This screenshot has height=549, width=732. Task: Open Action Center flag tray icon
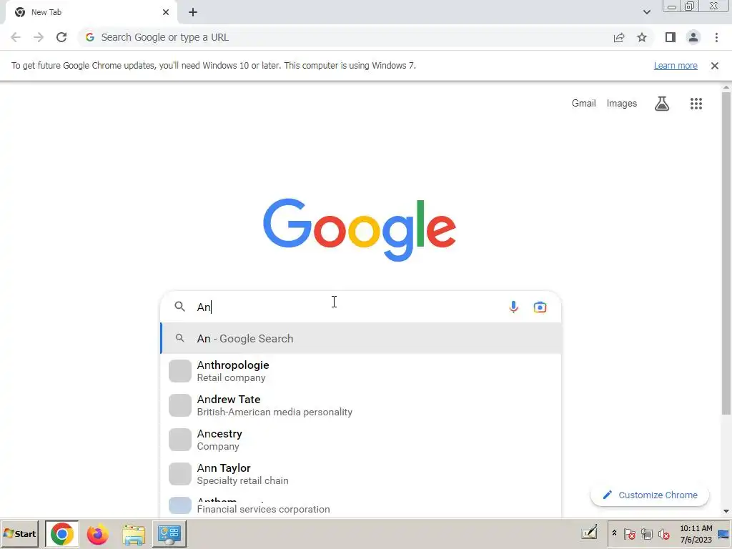click(x=629, y=533)
